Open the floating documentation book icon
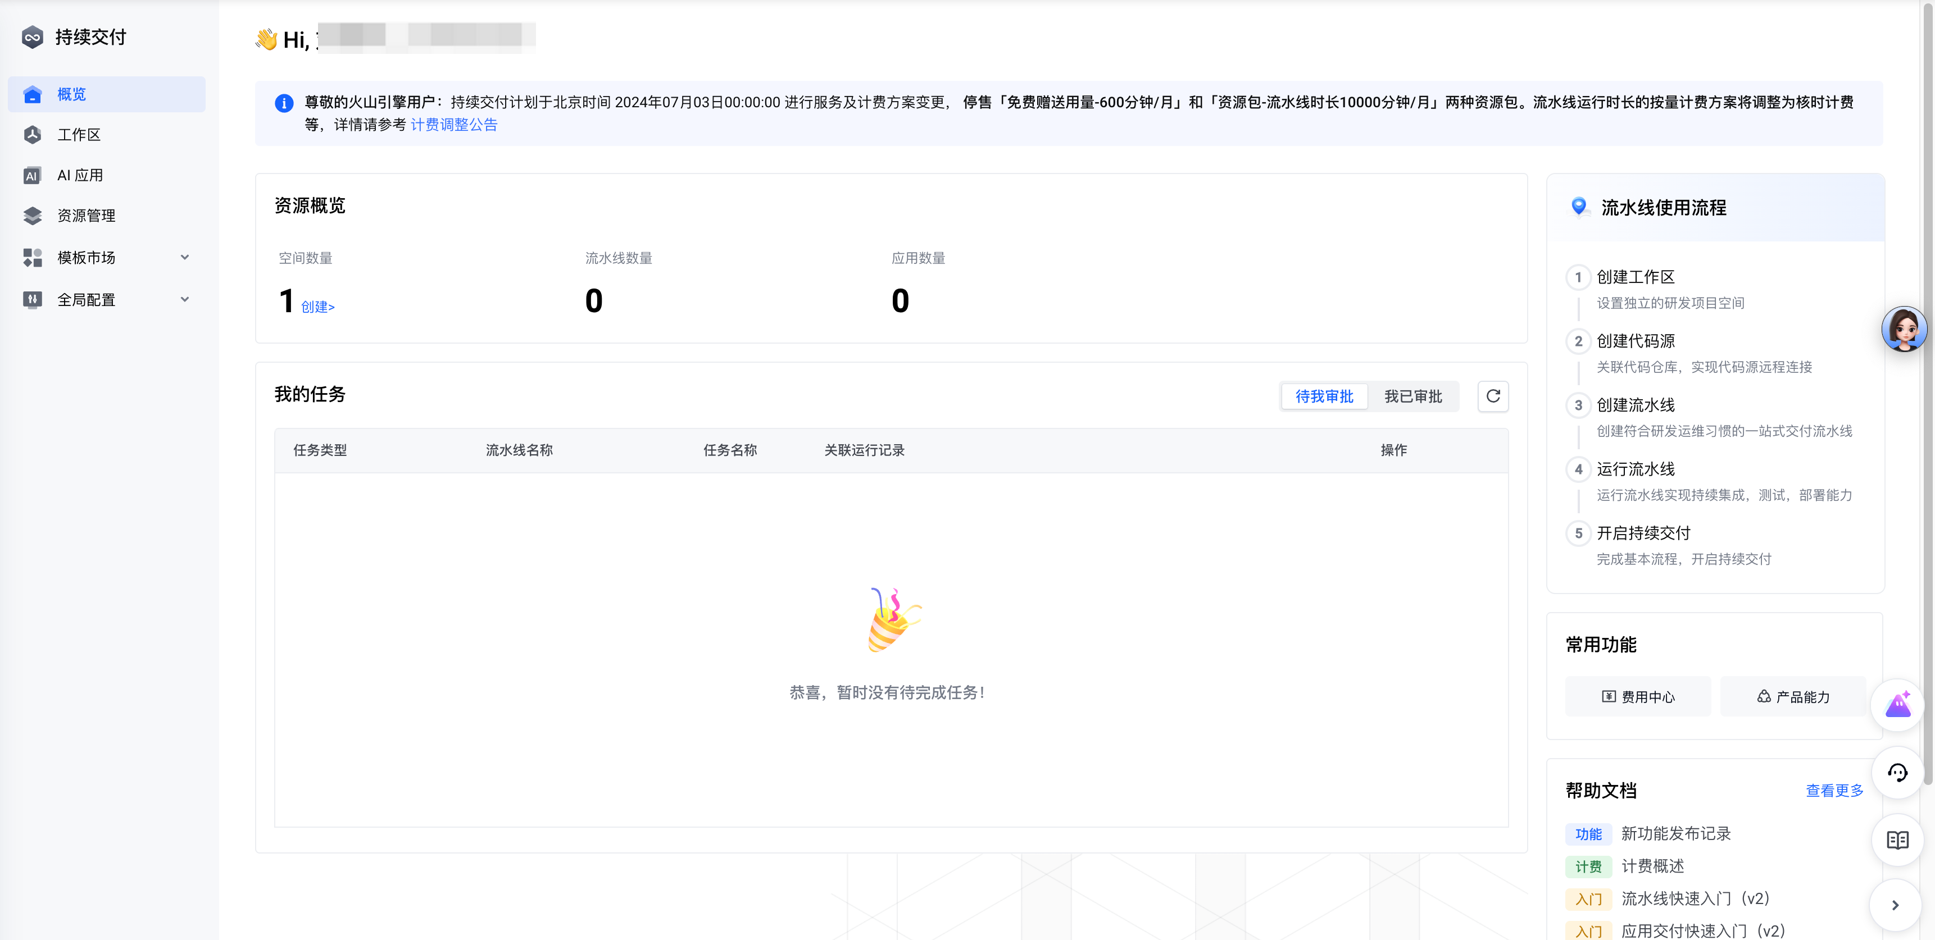1935x940 pixels. coord(1898,839)
